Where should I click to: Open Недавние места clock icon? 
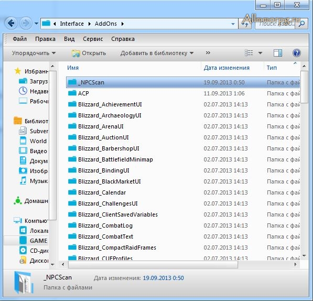pos(23,91)
